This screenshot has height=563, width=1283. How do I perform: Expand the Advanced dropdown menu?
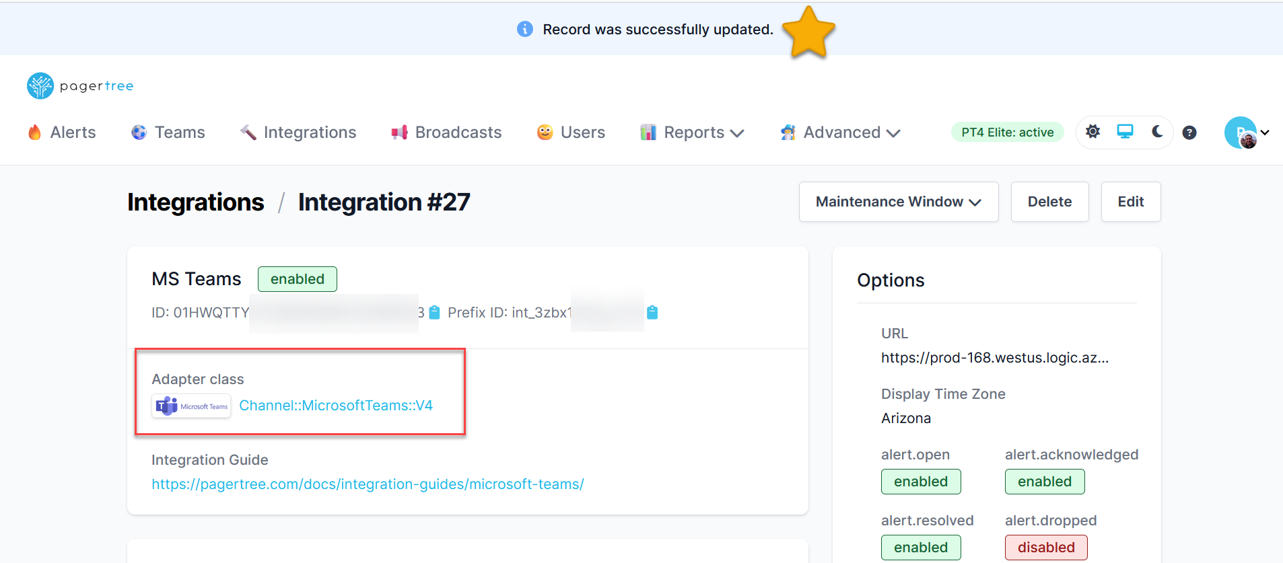point(840,133)
